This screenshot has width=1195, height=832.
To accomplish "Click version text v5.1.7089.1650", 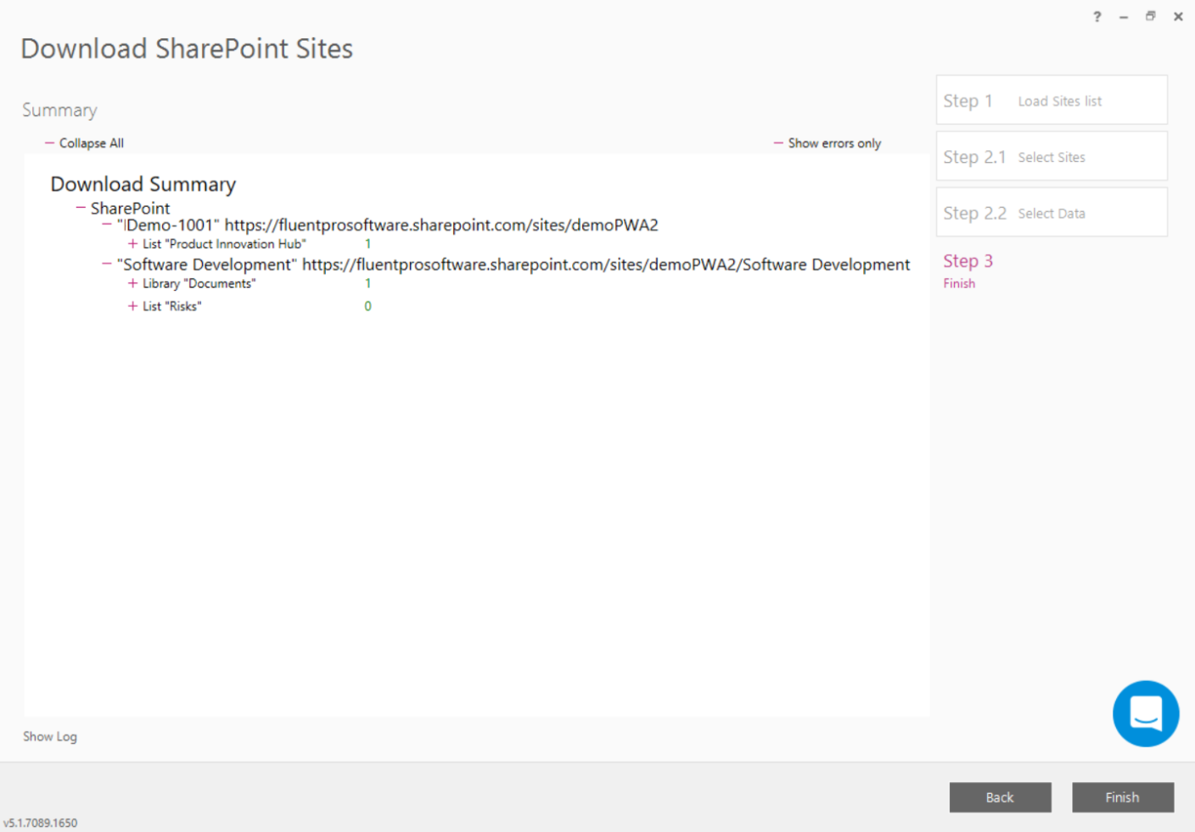I will pyautogui.click(x=41, y=823).
